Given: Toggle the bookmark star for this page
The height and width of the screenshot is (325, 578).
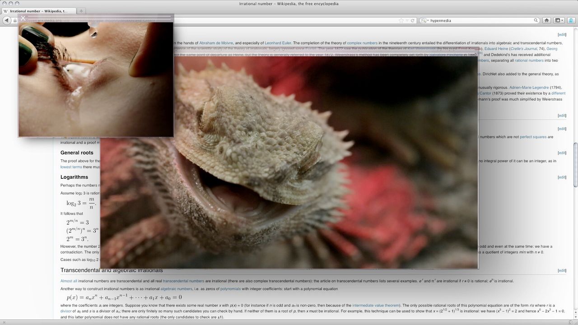Looking at the screenshot, I should (x=401, y=20).
